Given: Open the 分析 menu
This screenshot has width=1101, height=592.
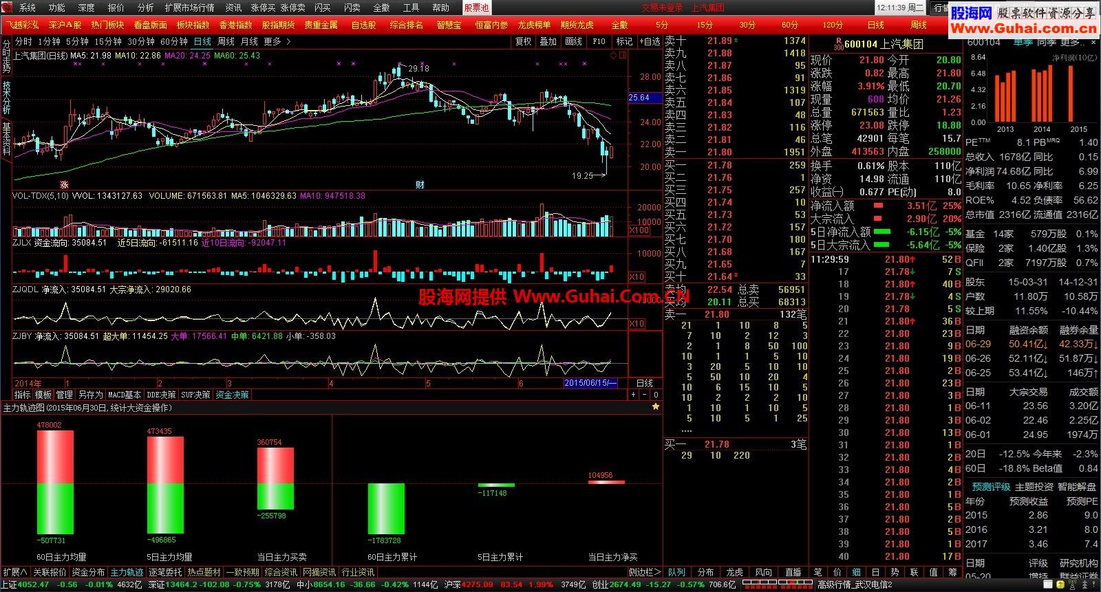Looking at the screenshot, I should (x=146, y=8).
